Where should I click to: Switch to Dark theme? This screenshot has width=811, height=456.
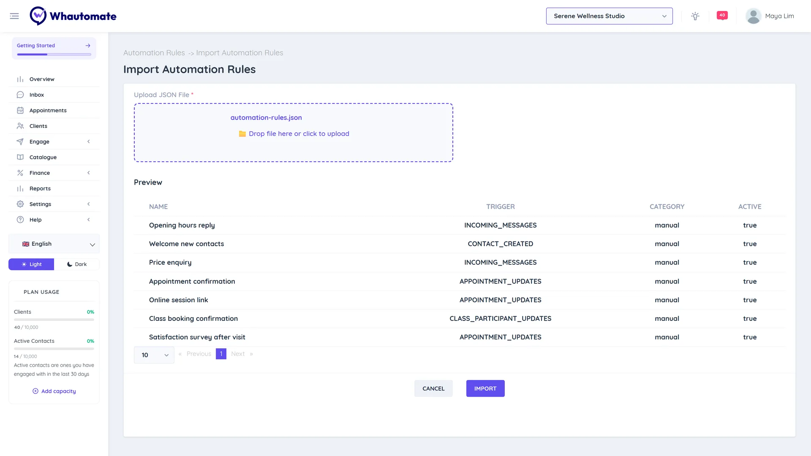pyautogui.click(x=77, y=264)
